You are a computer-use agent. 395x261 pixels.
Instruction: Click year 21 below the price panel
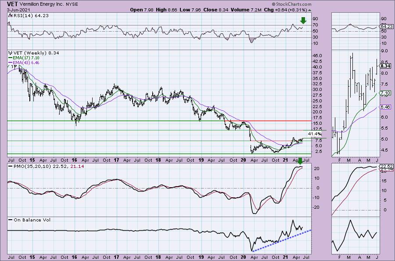point(285,160)
